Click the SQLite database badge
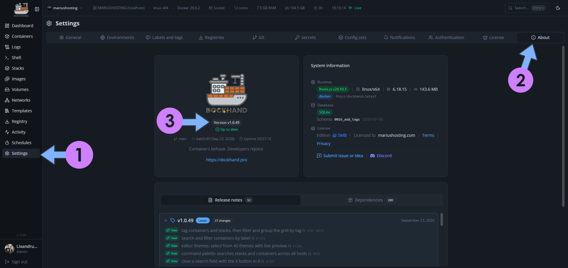The width and height of the screenshot is (568, 268). point(325,112)
